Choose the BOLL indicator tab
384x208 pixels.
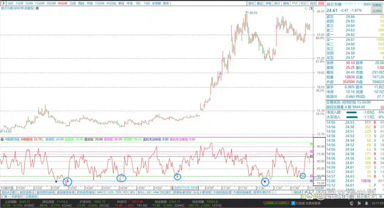coord(141,192)
